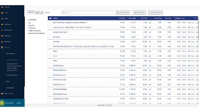Go to the next page arrow
Screen dimensions: 199x112
110,105
